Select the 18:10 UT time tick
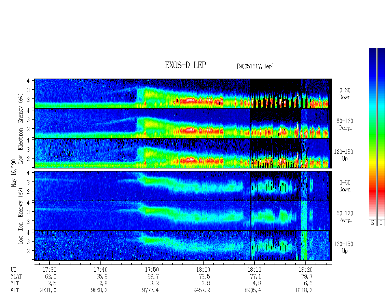This screenshot has width=386, height=299. click(254, 270)
